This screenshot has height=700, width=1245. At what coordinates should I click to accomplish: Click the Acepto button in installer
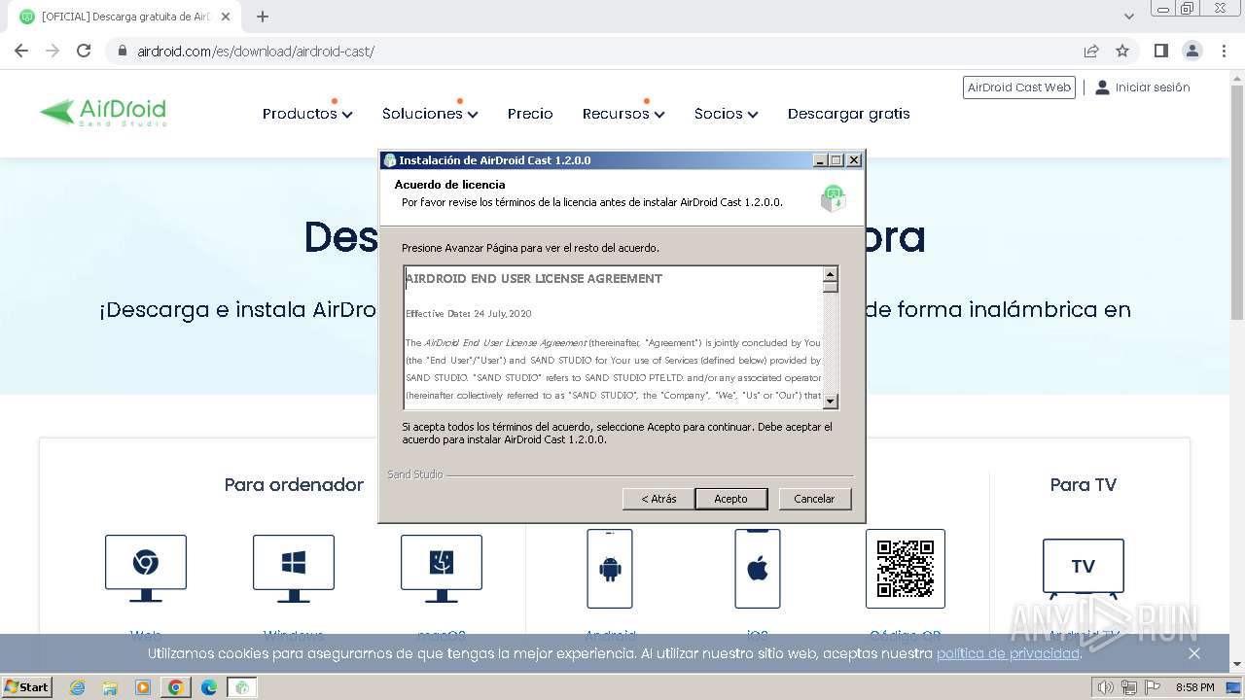click(x=731, y=499)
